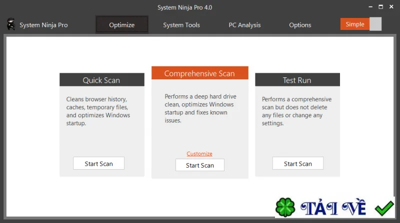Viewport: 400px width, 223px height.
Task: Select the Quick Scan card header
Action: tap(102, 80)
